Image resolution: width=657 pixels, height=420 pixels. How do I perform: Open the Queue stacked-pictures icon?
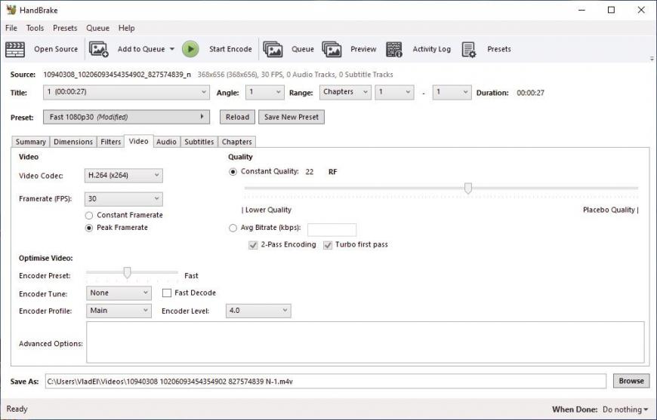(273, 49)
